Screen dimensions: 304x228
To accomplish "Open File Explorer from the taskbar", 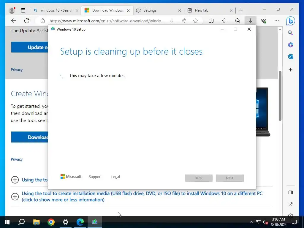I will (36, 222).
